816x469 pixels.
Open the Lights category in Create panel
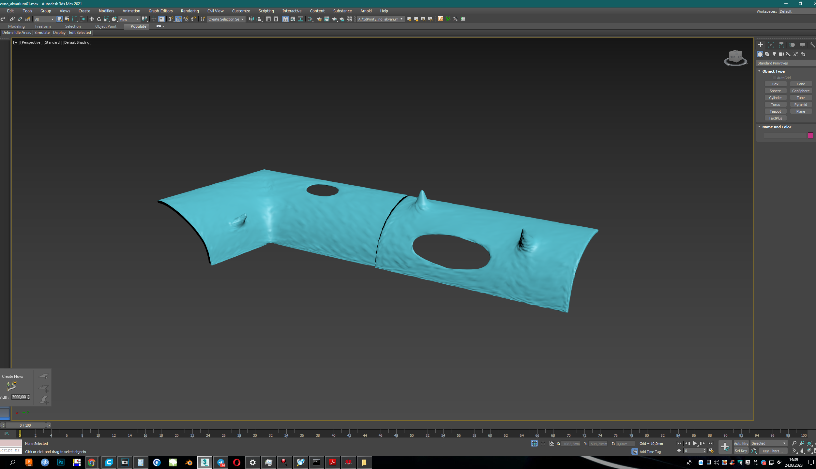tap(774, 54)
